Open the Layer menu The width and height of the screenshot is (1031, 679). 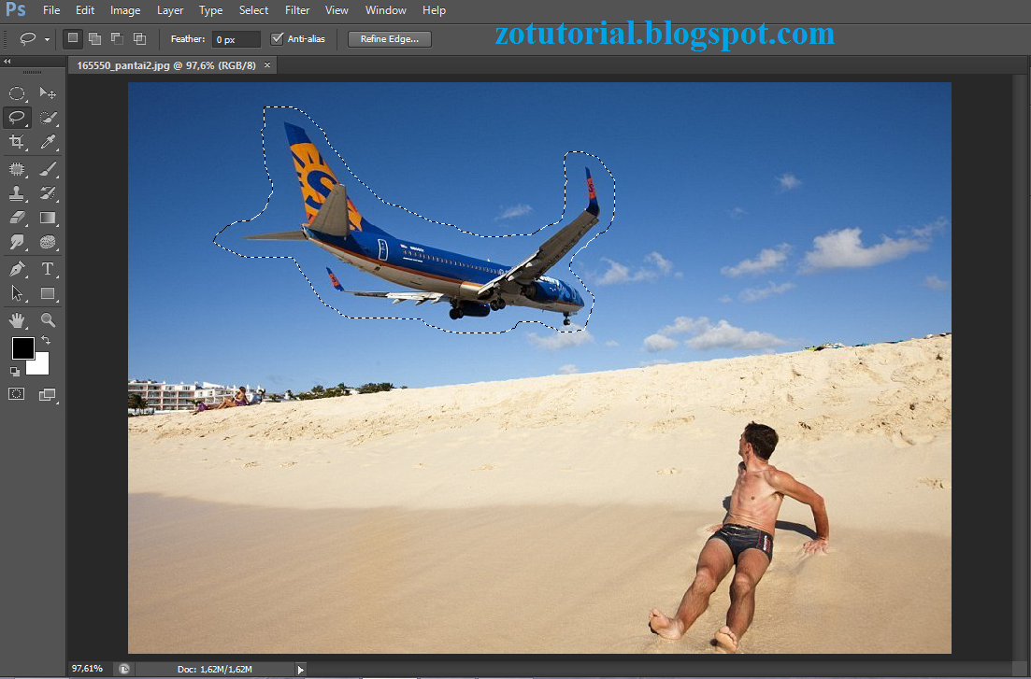[169, 10]
